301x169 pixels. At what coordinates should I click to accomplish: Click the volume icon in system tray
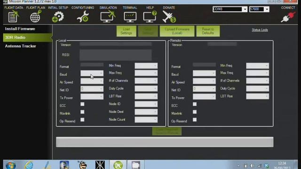(252, 166)
